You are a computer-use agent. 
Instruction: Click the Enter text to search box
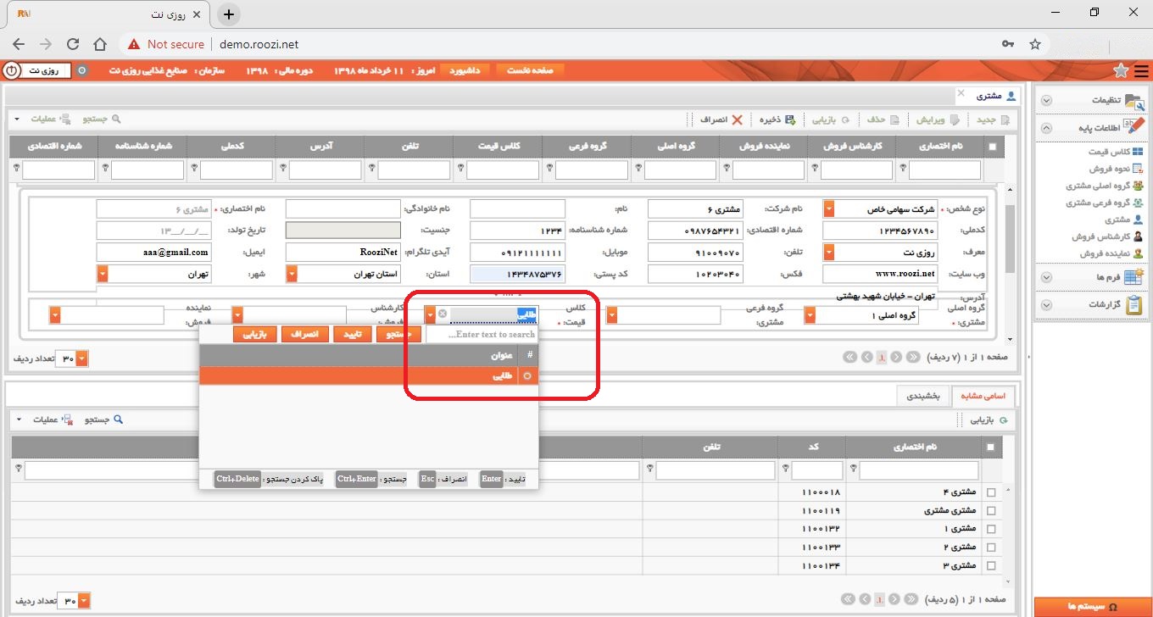(481, 335)
